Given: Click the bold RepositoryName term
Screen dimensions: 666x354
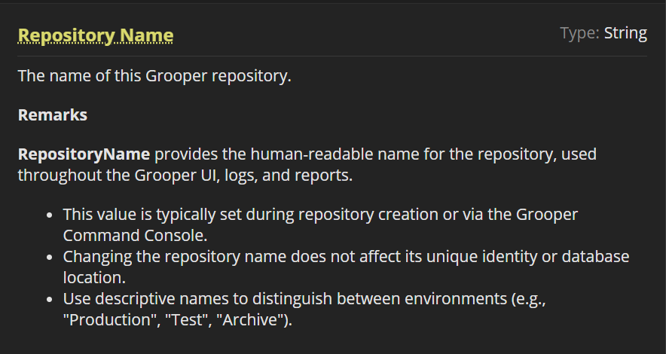Looking at the screenshot, I should click(x=84, y=155).
